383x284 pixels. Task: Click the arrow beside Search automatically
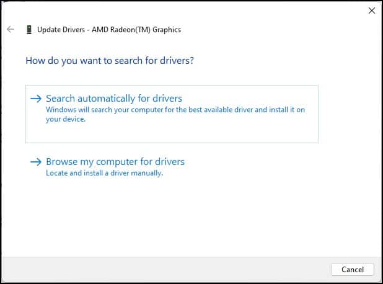(36, 99)
